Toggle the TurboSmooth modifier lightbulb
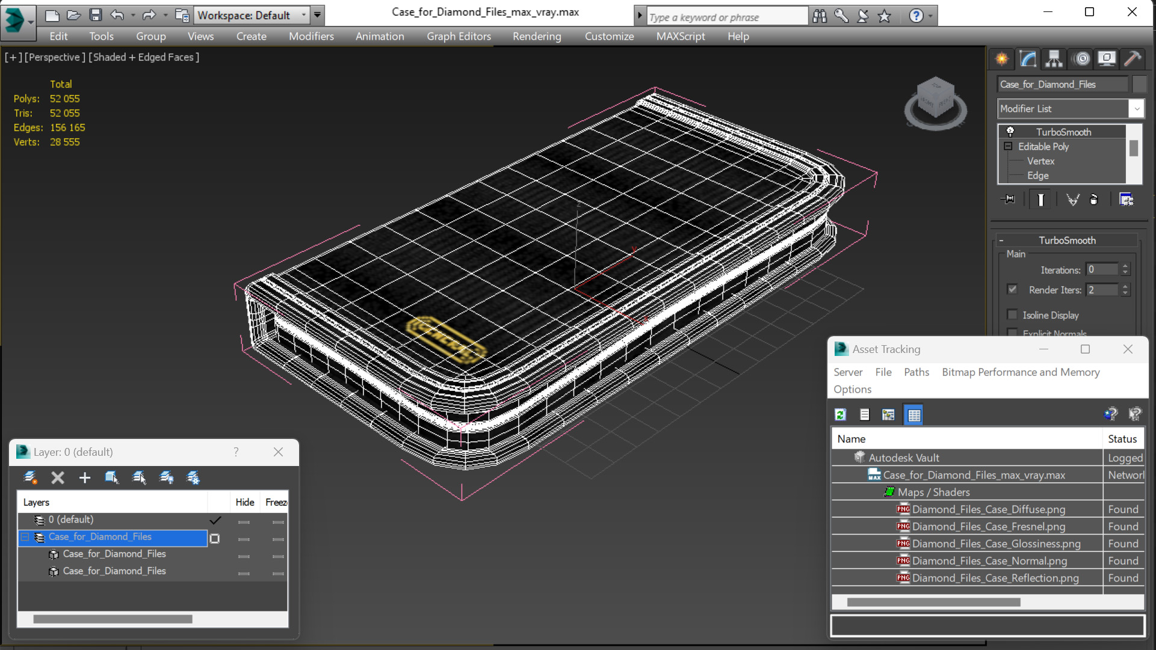 coord(1010,131)
